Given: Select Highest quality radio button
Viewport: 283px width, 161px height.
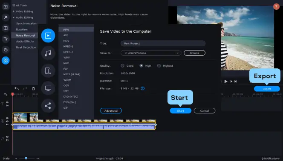Looking at the screenshot, I should pyautogui.click(x=159, y=66).
